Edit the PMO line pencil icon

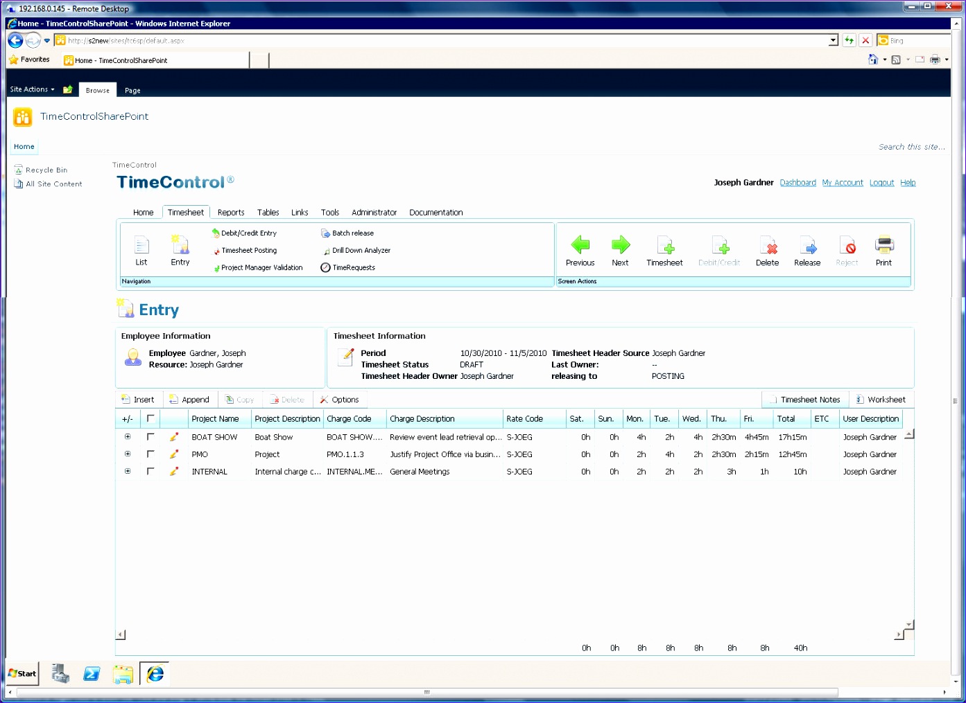174,454
